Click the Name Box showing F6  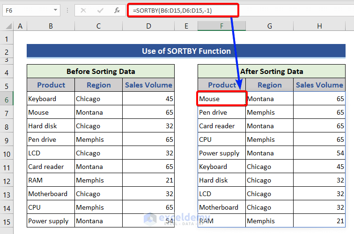[31, 10]
